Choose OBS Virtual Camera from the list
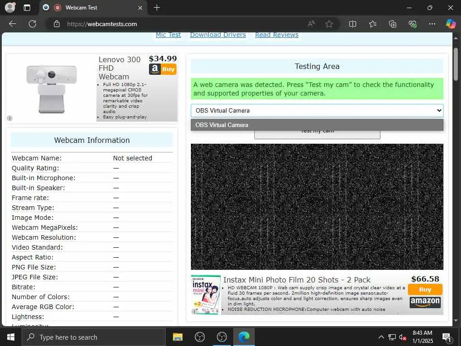461x346 pixels. (x=317, y=125)
